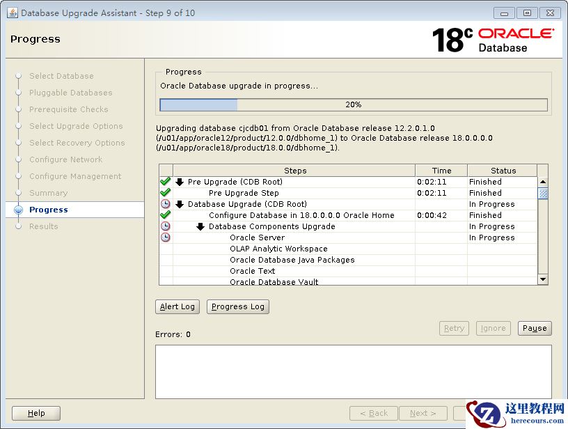Maximize the Database Upgrade Assistant window

pyautogui.click(x=527, y=13)
